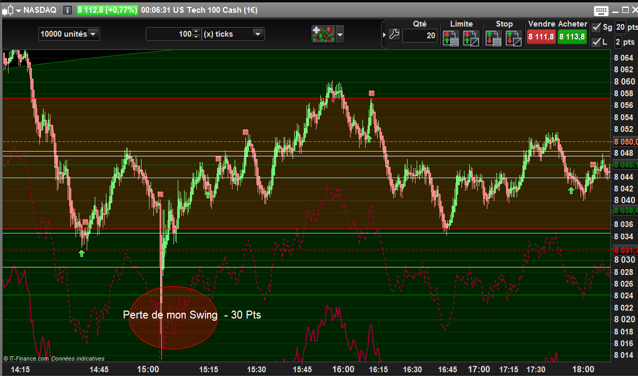Image resolution: width=638 pixels, height=376 pixels.
Task: Open the on-screen keyboard icon in title bar
Action: 601,11
